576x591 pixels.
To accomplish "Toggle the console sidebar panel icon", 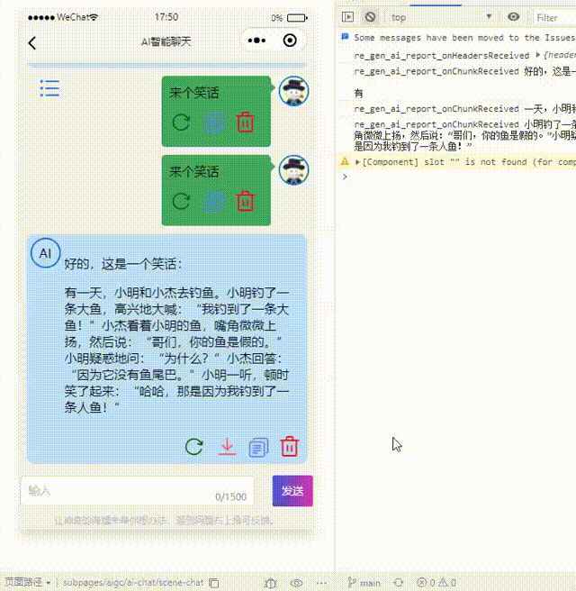I will point(348,17).
